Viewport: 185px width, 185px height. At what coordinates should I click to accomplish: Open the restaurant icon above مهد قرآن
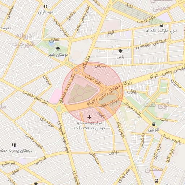(x=46, y=6)
